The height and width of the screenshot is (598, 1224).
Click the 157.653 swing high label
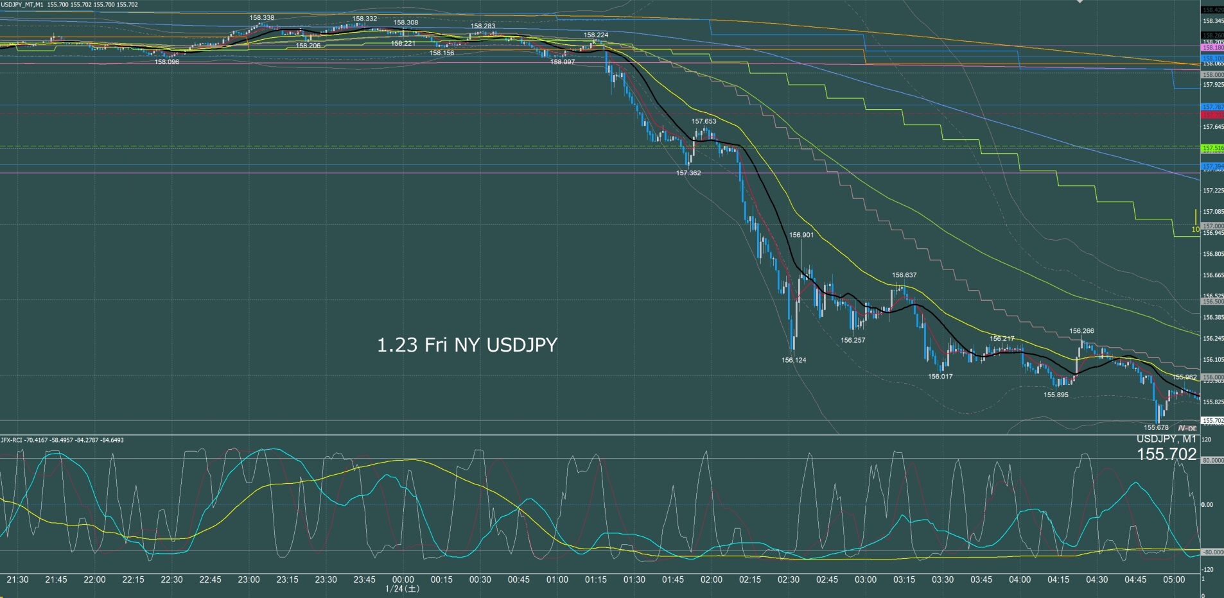pyautogui.click(x=704, y=121)
